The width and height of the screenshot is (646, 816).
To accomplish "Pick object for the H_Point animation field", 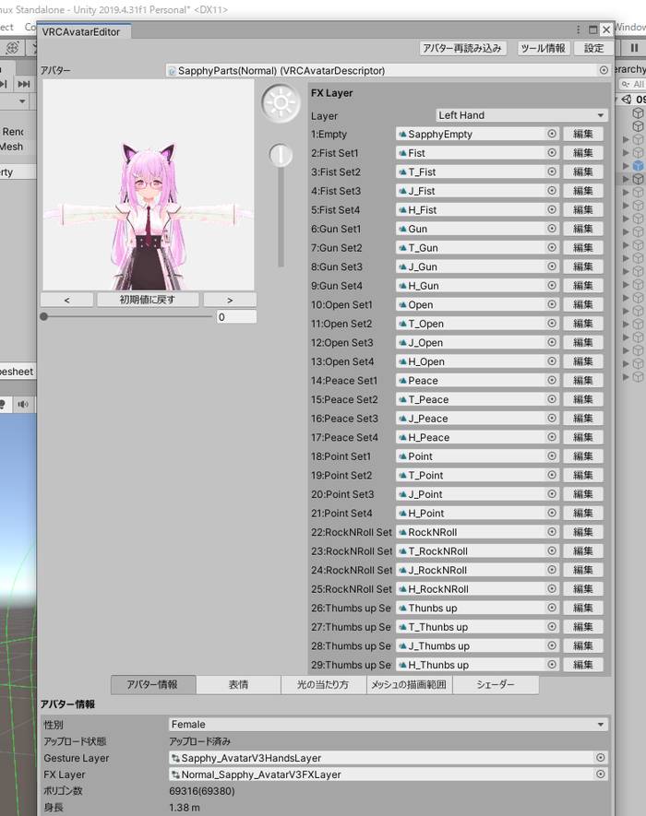I will click(552, 514).
